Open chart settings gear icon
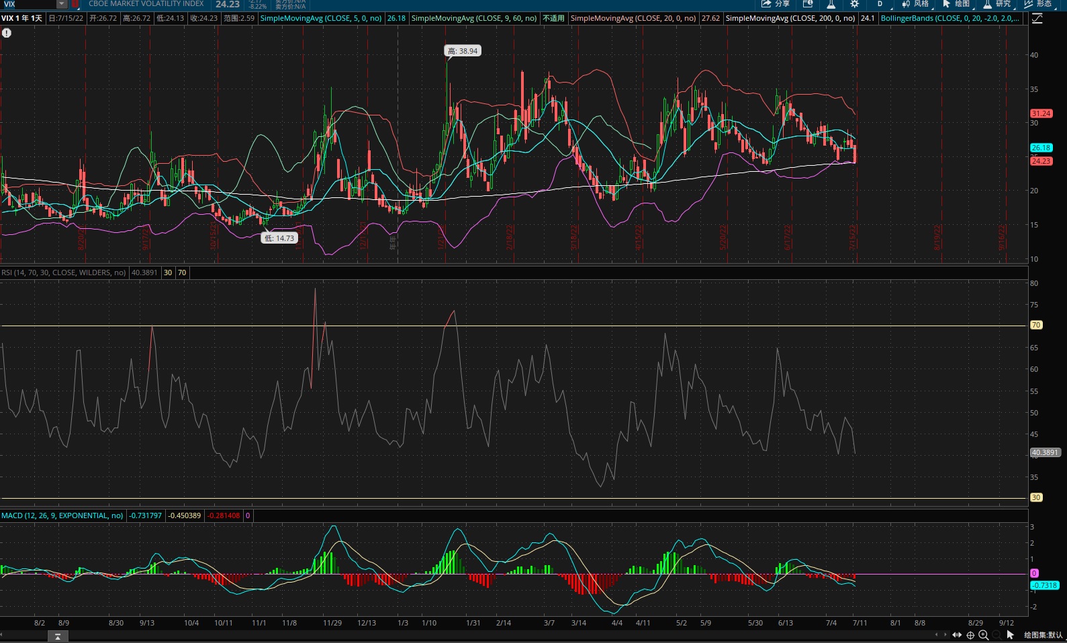Image resolution: width=1067 pixels, height=643 pixels. tap(854, 4)
